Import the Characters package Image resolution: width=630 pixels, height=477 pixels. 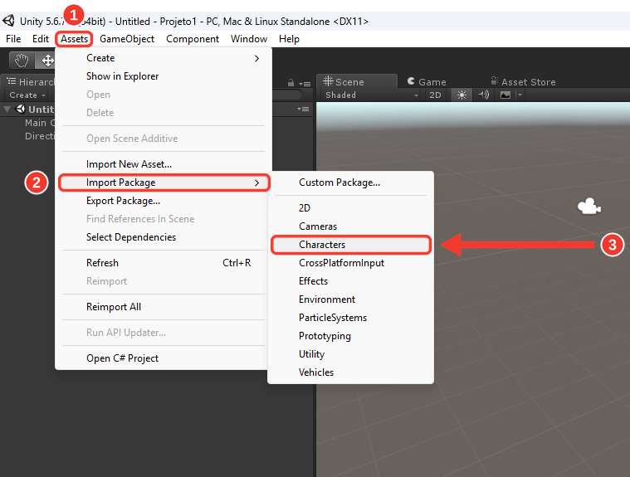coord(351,245)
